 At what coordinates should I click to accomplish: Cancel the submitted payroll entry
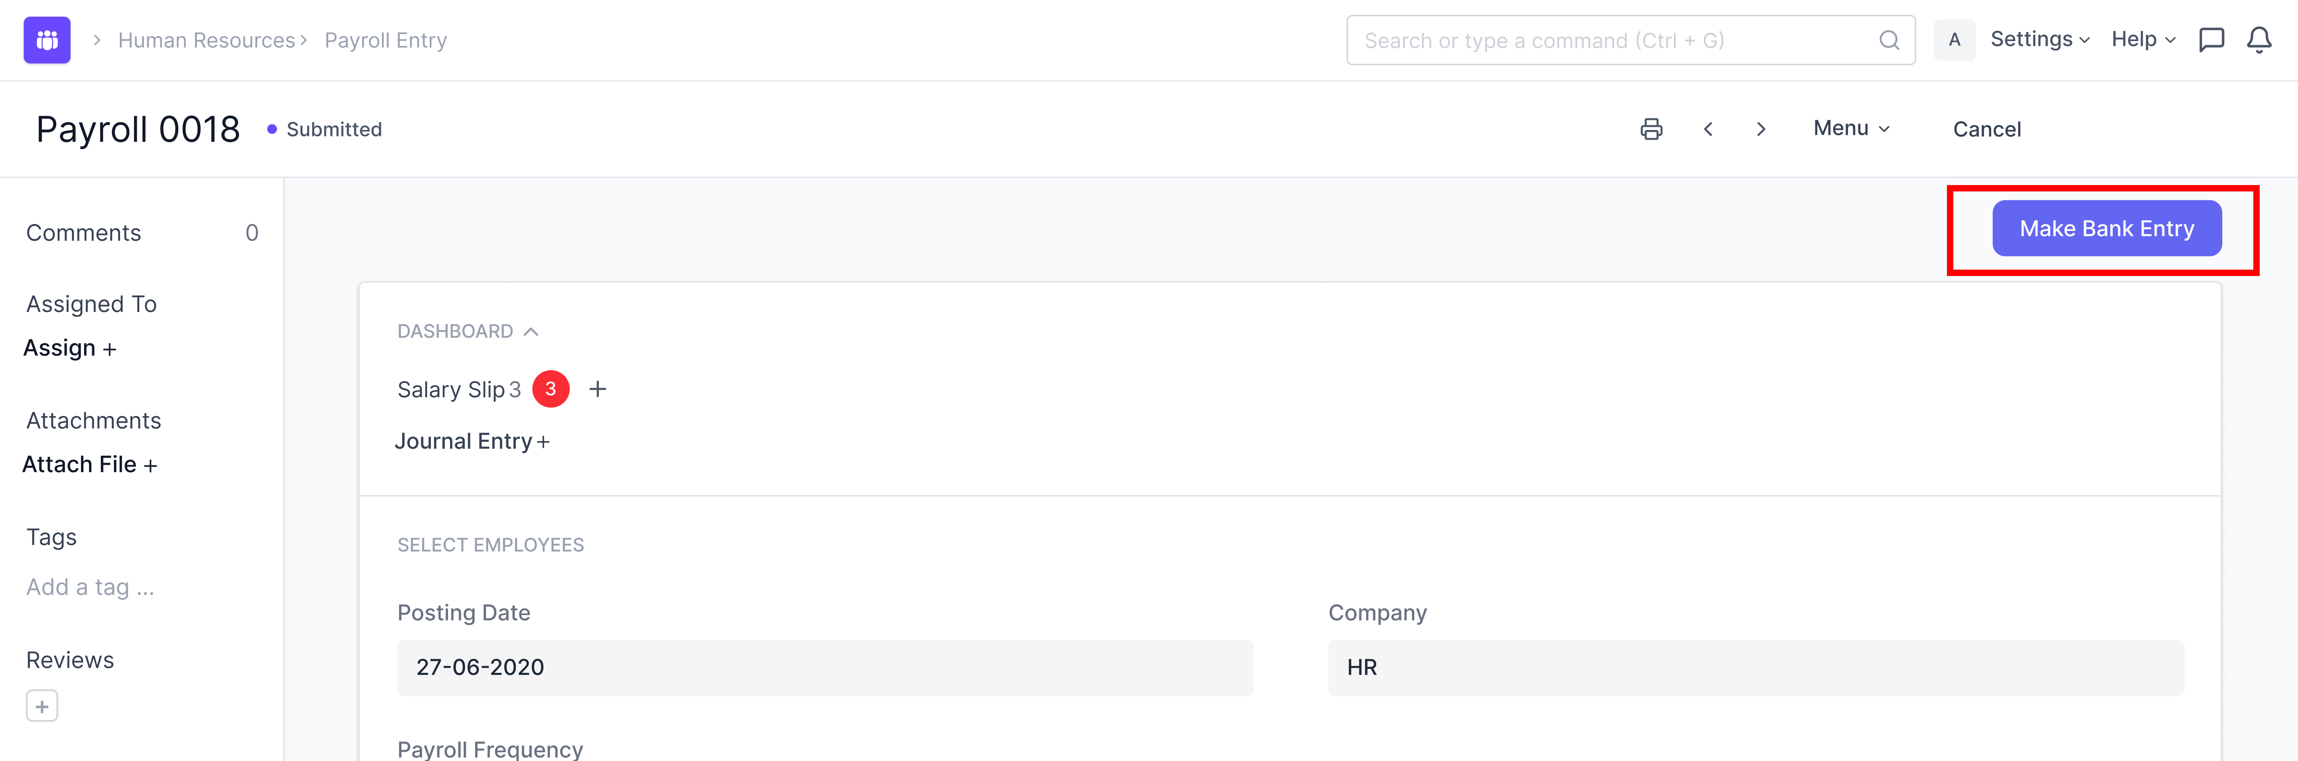click(x=1987, y=129)
